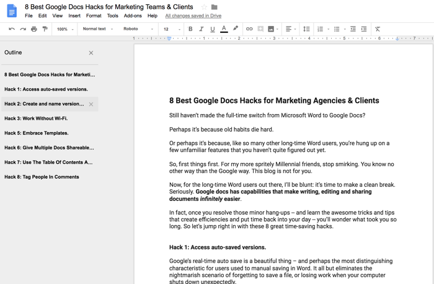Open the File menu

point(29,16)
